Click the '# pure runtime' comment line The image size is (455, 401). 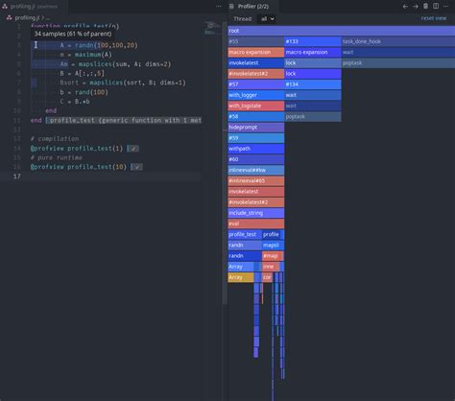click(57, 157)
